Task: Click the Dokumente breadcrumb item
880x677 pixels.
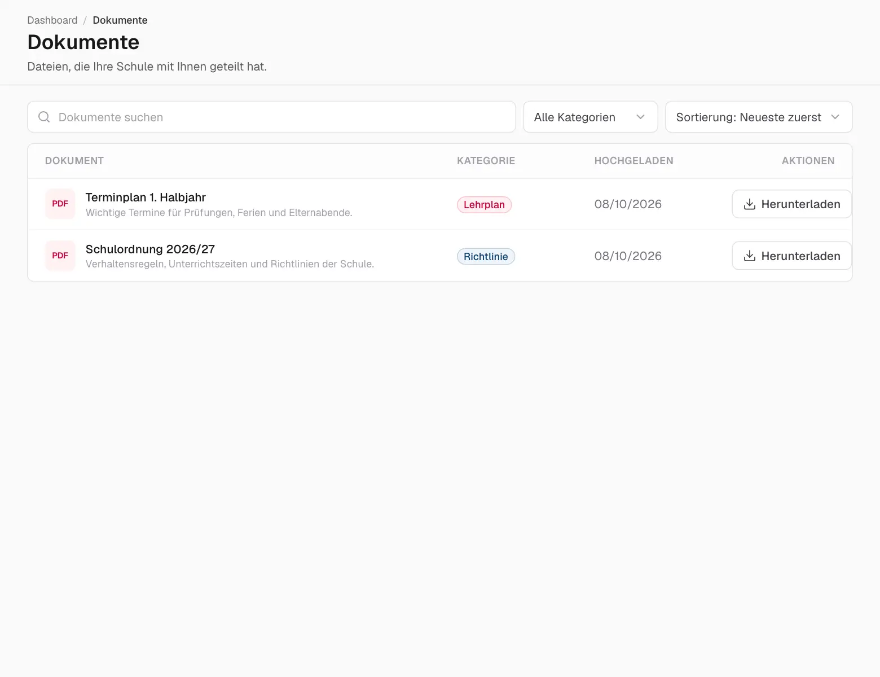Action: tap(120, 20)
